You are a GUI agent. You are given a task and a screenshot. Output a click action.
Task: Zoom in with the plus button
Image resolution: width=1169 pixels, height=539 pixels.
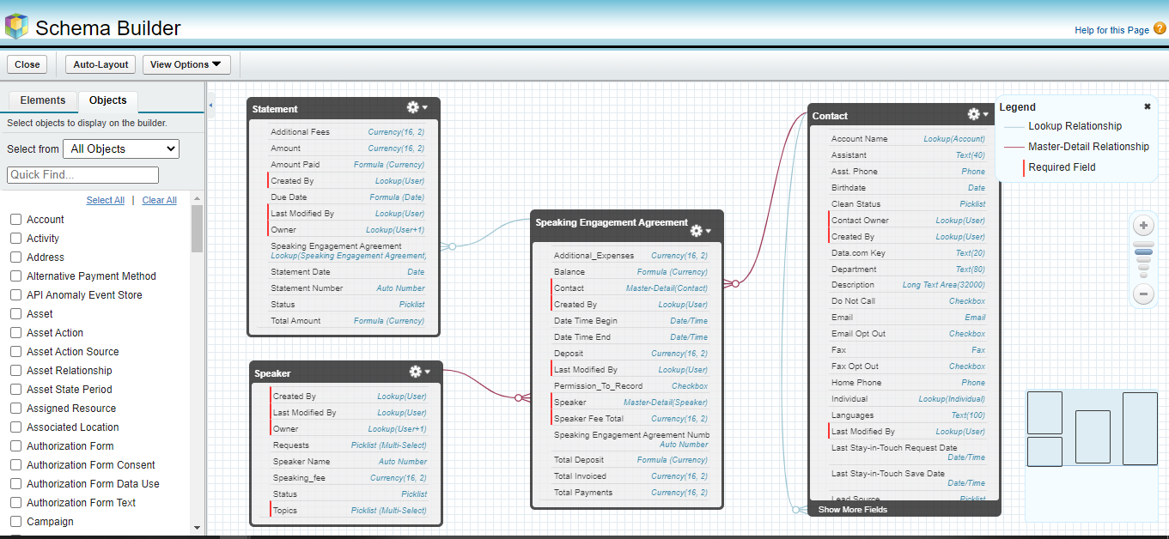[x=1143, y=227]
